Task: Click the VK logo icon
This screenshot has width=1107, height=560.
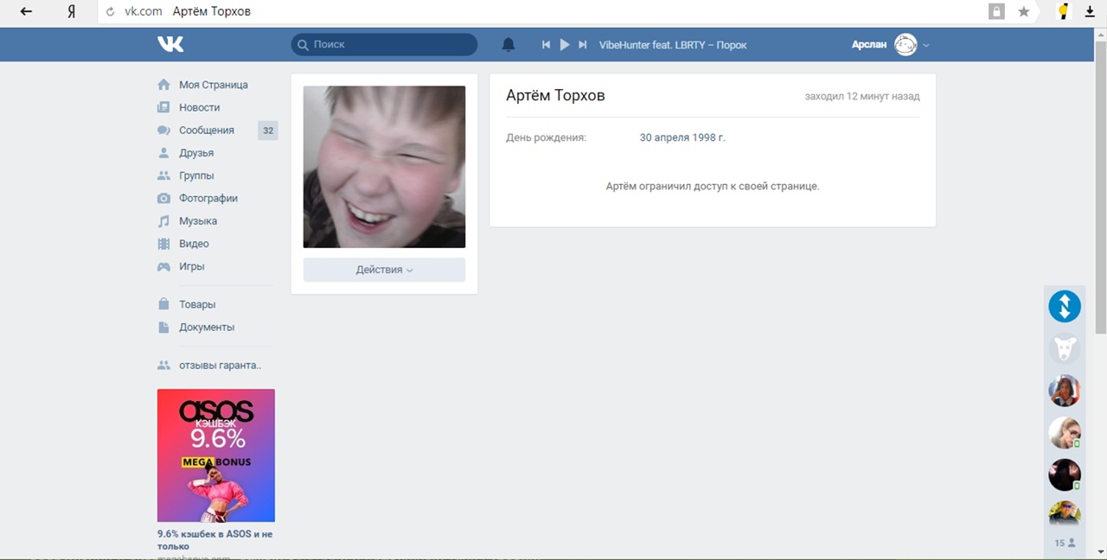Action: (170, 44)
